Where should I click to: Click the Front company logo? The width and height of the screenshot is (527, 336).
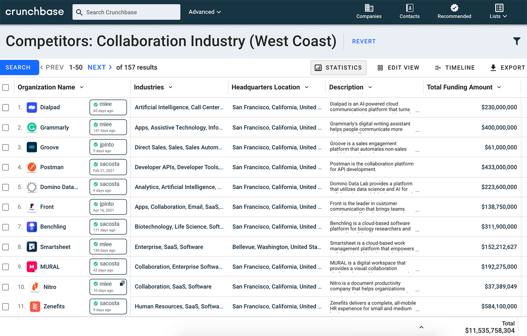point(32,207)
